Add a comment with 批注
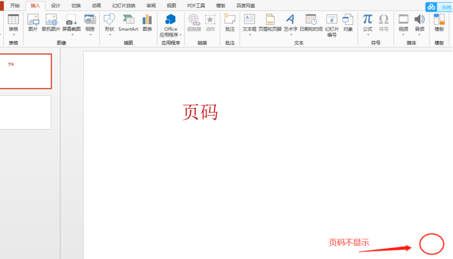453x259 pixels. tap(229, 22)
